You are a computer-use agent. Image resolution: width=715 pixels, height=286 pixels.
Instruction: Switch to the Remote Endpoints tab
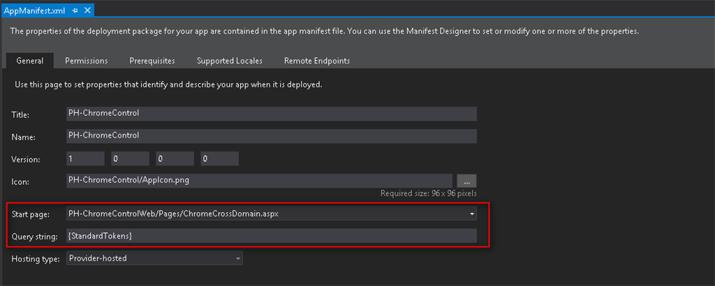[x=317, y=61]
